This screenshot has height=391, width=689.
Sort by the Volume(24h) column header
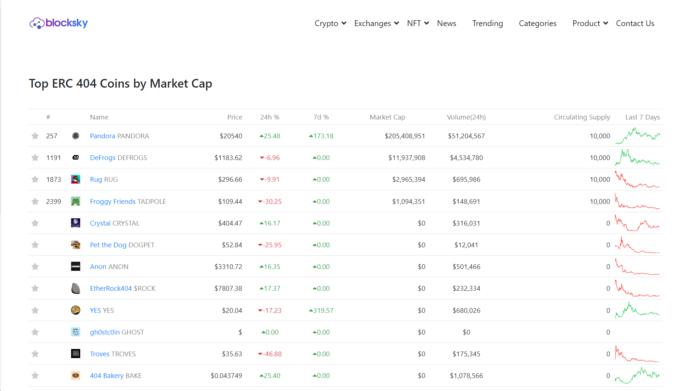tap(466, 117)
